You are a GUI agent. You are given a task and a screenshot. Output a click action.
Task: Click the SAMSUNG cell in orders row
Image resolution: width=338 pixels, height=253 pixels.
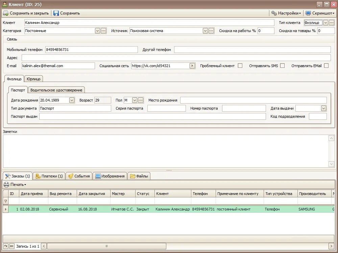(x=314, y=209)
